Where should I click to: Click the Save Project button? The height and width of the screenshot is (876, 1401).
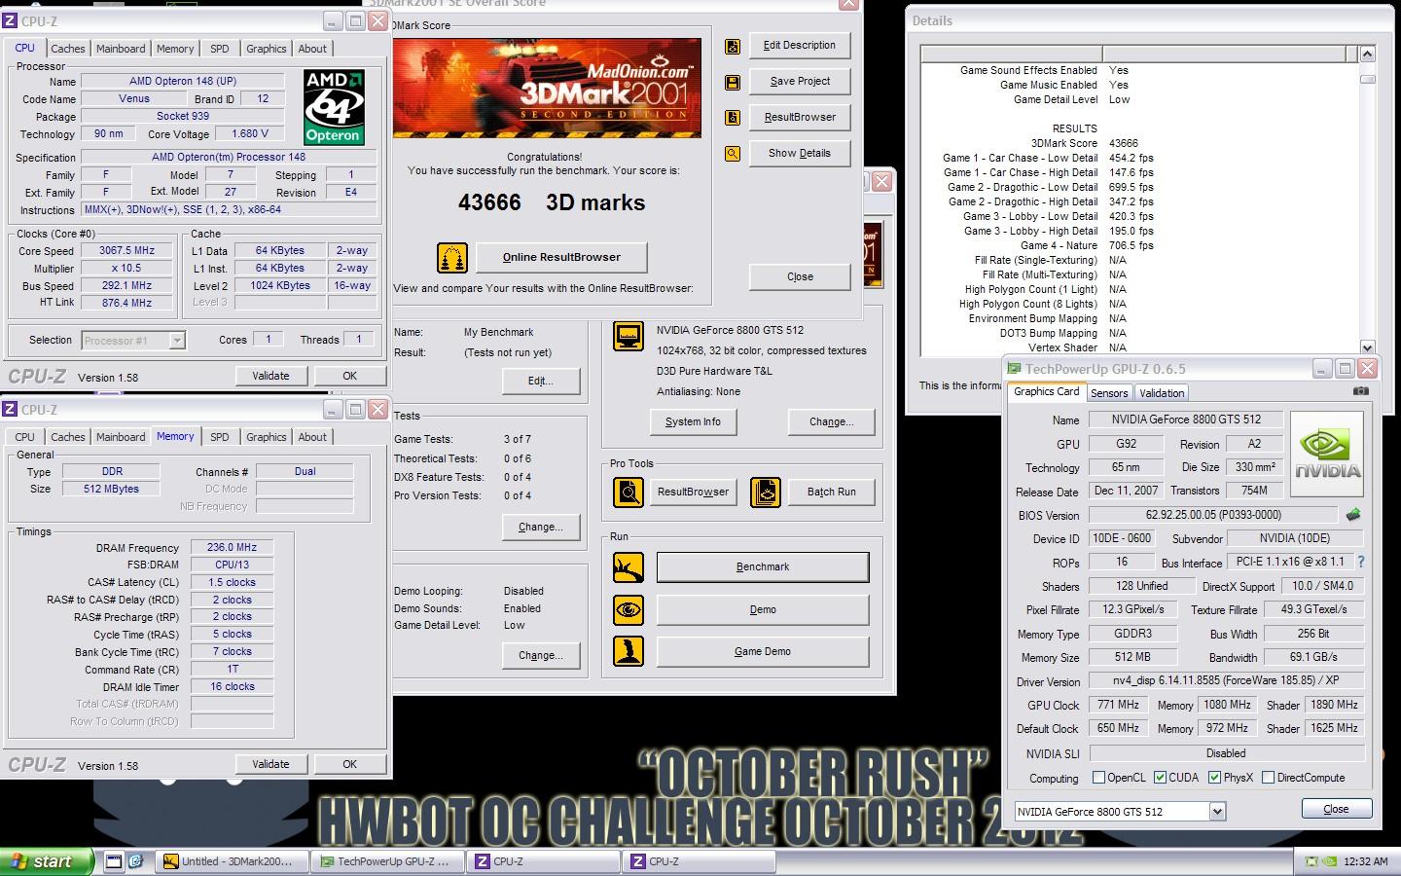[x=800, y=82]
